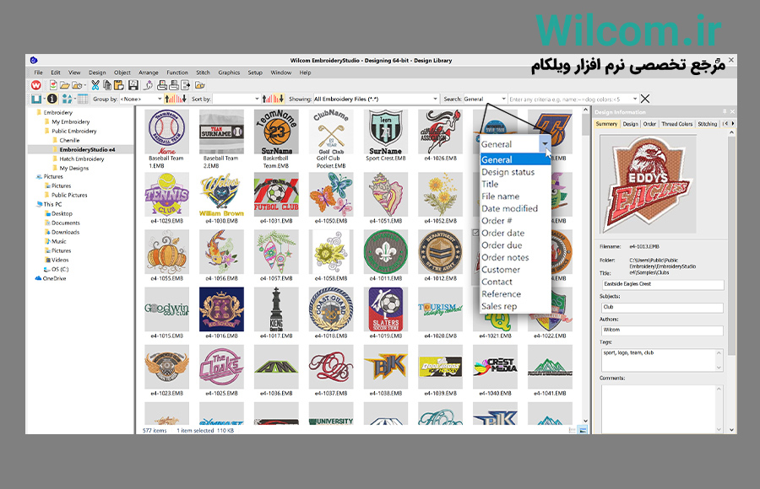Open design folder icon in toolbar
760x489 pixels.
[x=64, y=85]
